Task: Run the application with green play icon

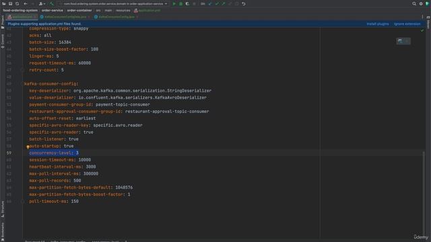Action: point(174,4)
